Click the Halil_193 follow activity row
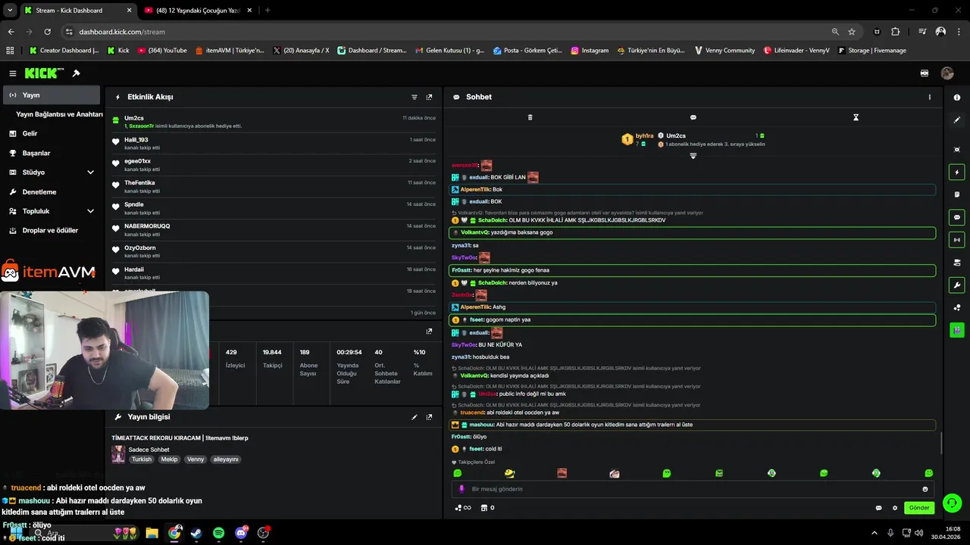 (x=274, y=144)
